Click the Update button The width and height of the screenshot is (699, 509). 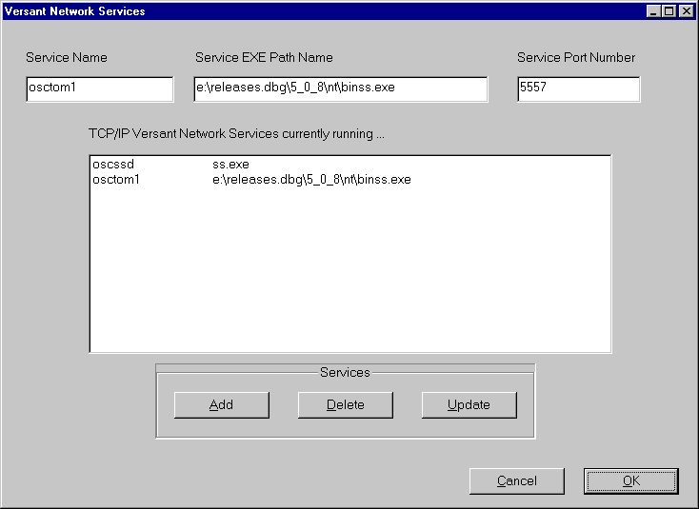pos(469,404)
